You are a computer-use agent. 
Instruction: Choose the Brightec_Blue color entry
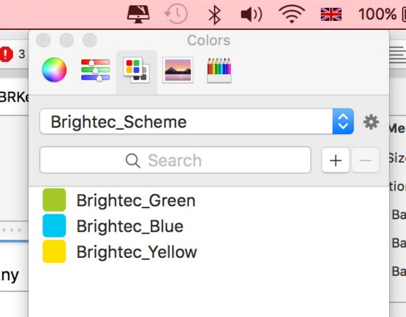click(x=130, y=226)
